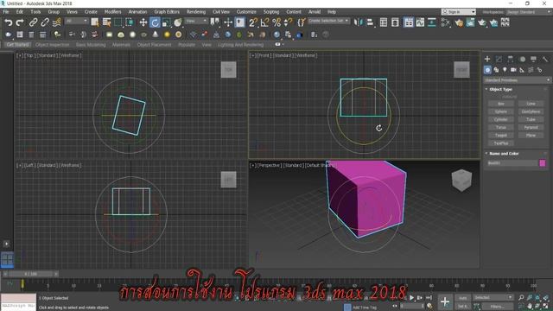Image resolution: width=553 pixels, height=311 pixels.
Task: Click Bind to Space Warp icon
Action: [x=56, y=22]
